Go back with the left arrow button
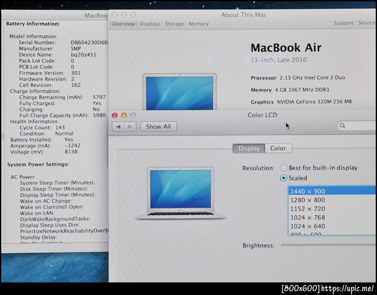 click(x=118, y=126)
